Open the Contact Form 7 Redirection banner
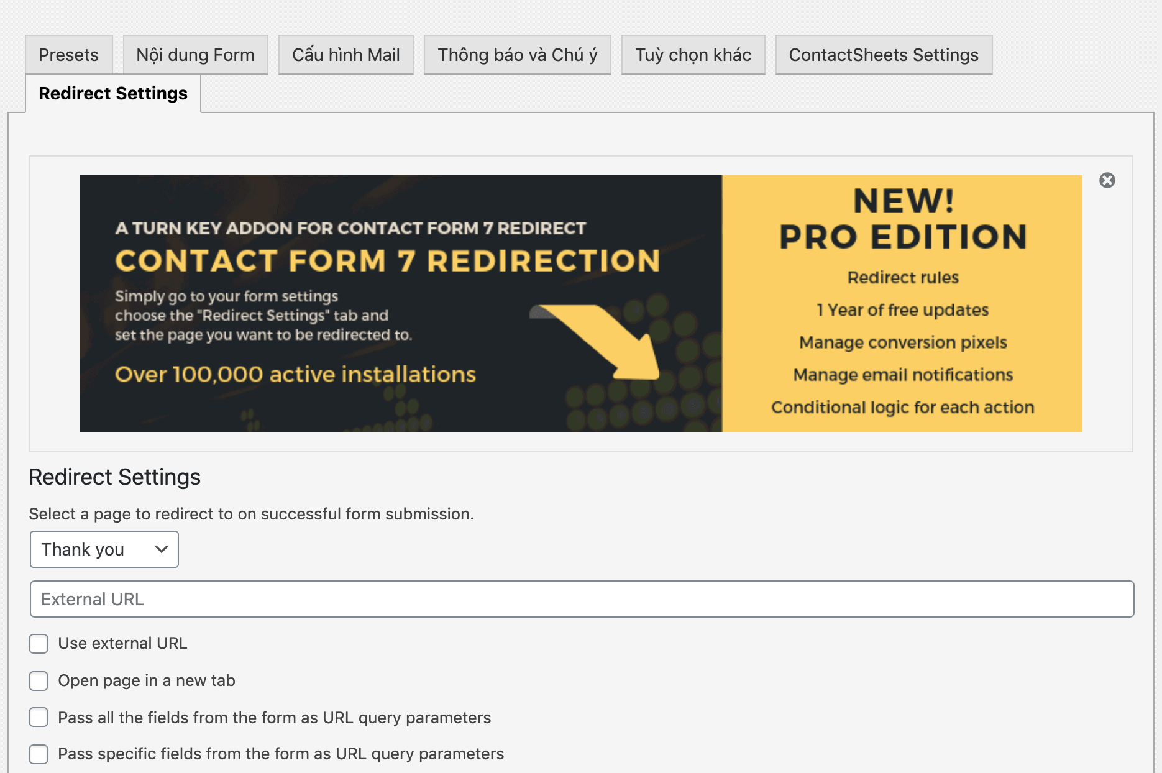This screenshot has width=1162, height=773. pyautogui.click(x=580, y=304)
